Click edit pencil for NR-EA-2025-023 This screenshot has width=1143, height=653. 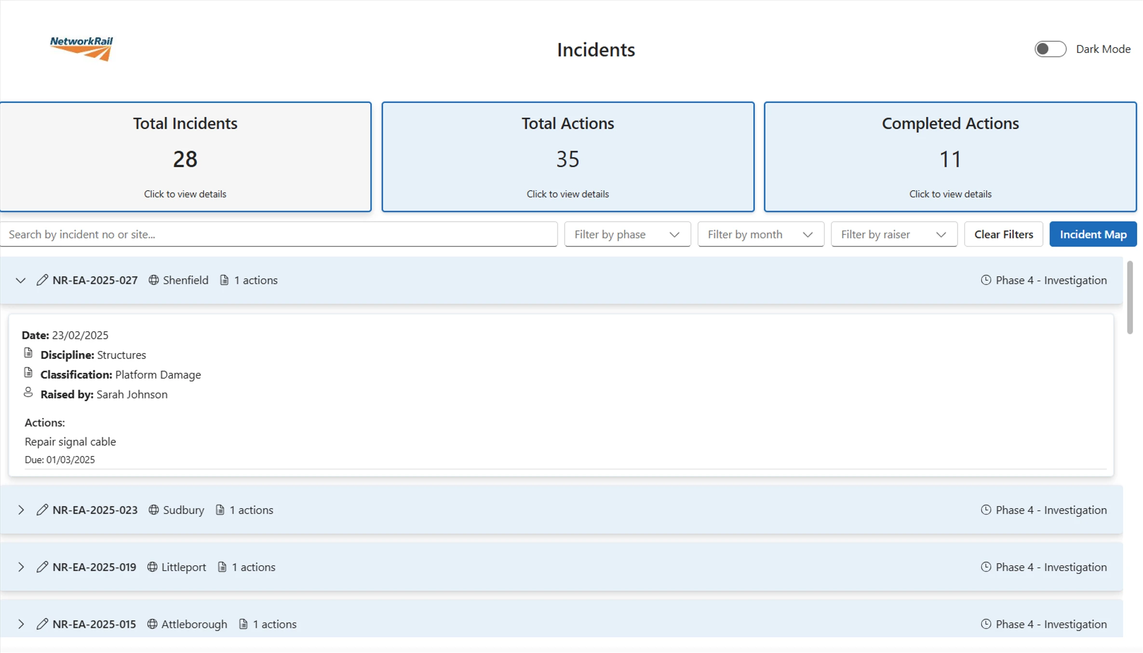[x=42, y=509]
